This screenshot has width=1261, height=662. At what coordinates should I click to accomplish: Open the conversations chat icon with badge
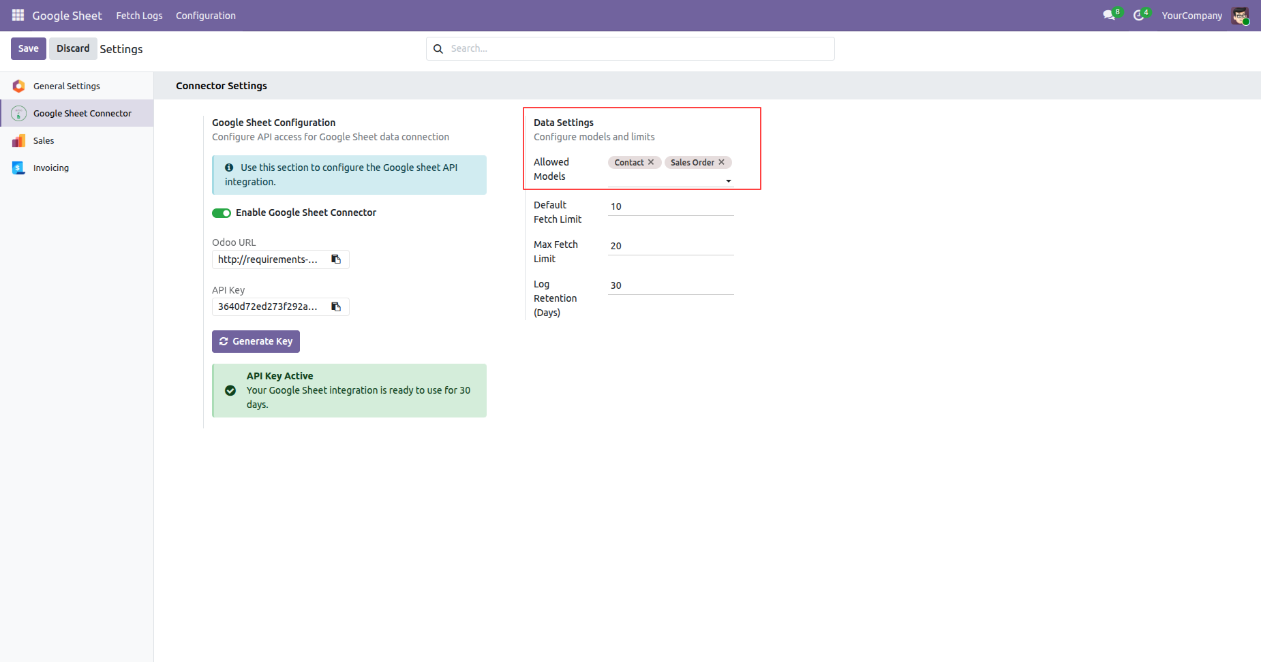pos(1109,15)
